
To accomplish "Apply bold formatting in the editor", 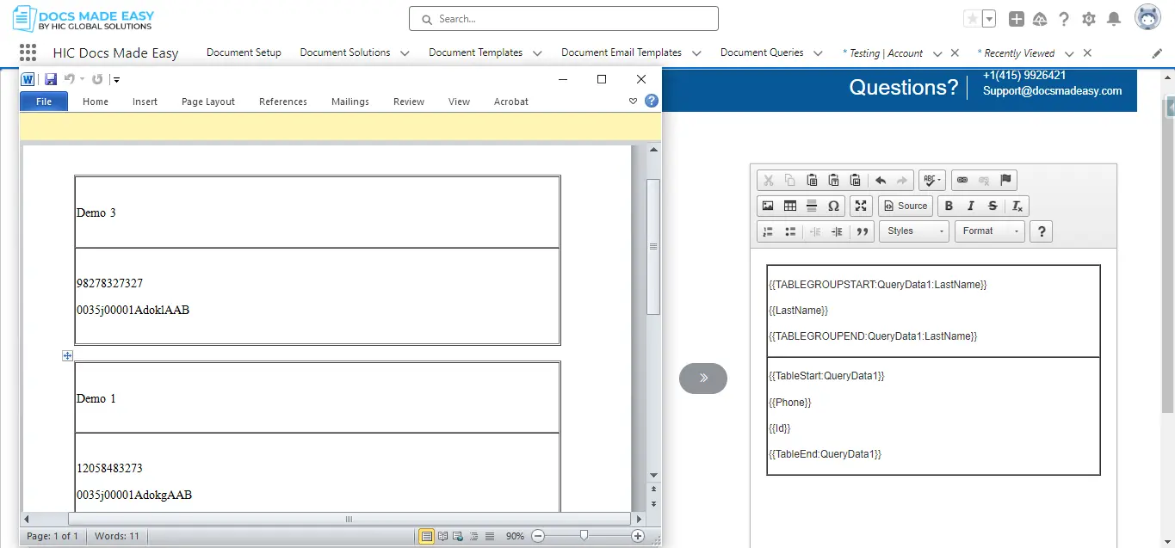I will coord(949,206).
